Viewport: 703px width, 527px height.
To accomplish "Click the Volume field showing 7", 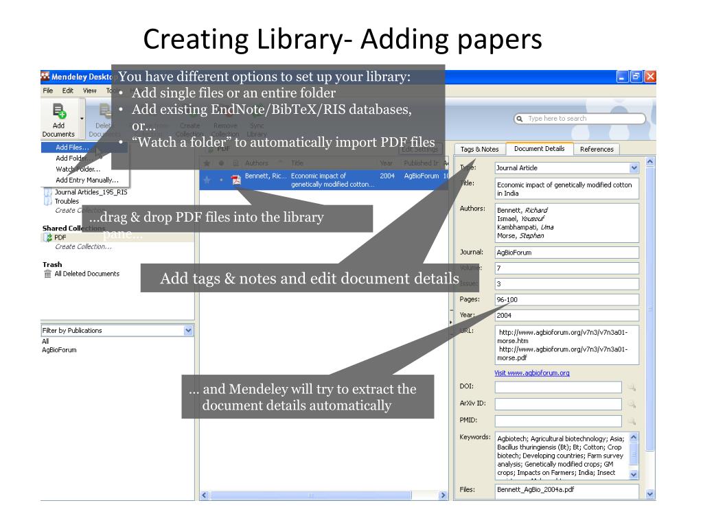I will 566,268.
